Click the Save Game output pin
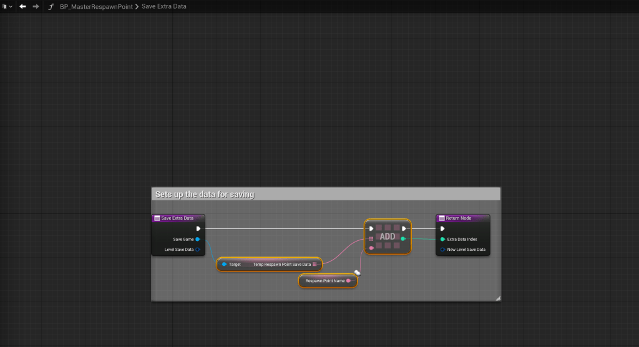 coord(198,239)
